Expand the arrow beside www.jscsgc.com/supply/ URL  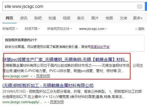click(45, 102)
